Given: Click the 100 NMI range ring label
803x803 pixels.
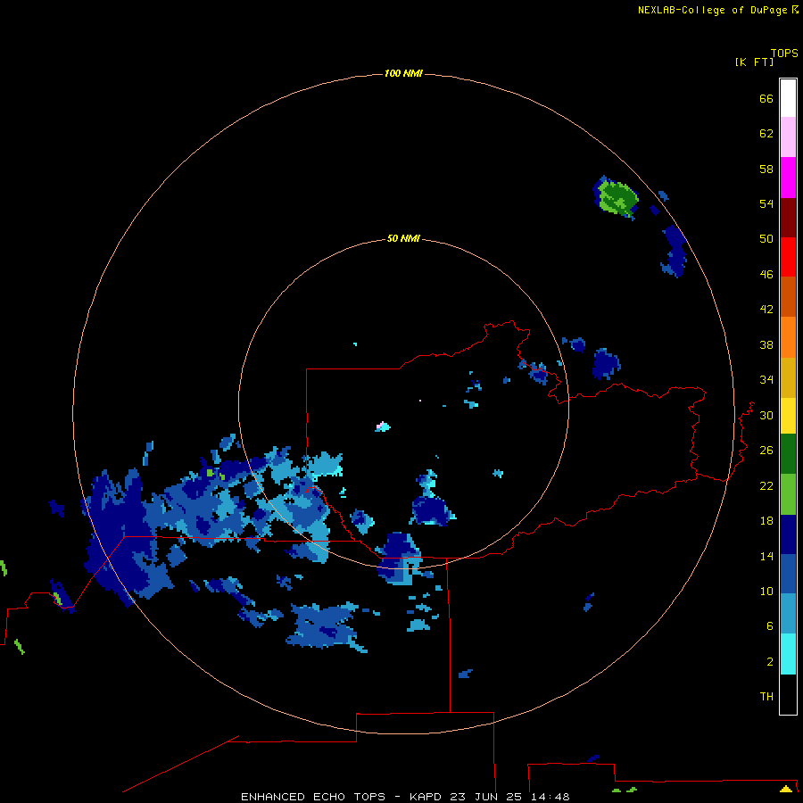Looking at the screenshot, I should 403,74.
